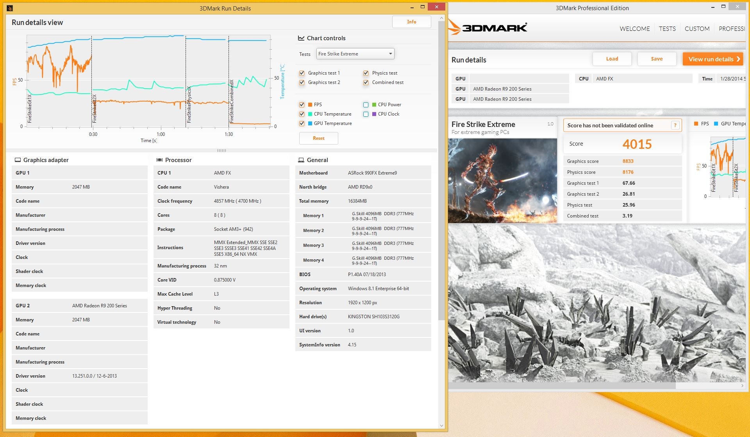Viewport: 750px width, 437px height.
Task: Disable the CPU Temperature series checkbox
Action: tap(302, 114)
